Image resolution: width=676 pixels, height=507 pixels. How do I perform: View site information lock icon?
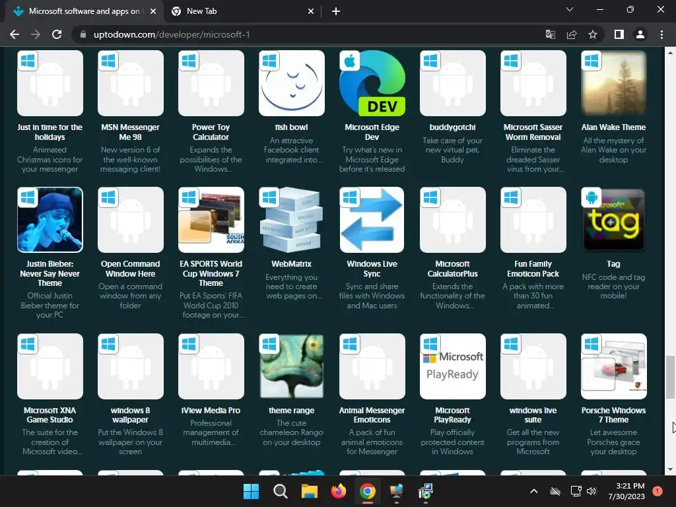[83, 34]
